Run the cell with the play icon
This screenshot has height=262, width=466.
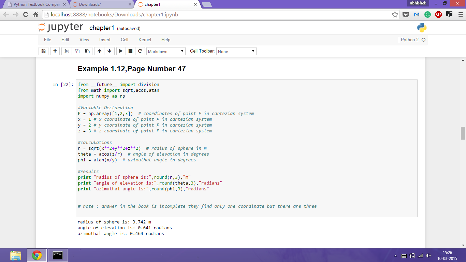121,51
